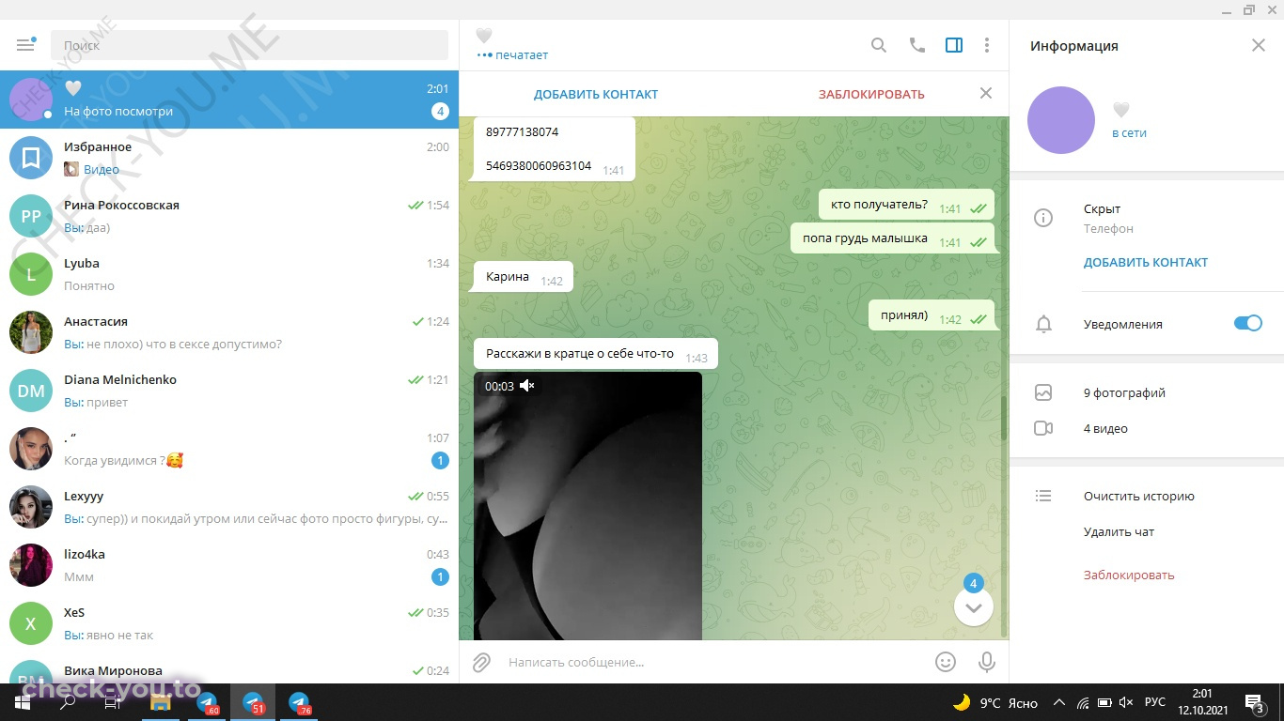Expand the system tray hidden icons chevron
The width and height of the screenshot is (1284, 721).
click(1059, 702)
